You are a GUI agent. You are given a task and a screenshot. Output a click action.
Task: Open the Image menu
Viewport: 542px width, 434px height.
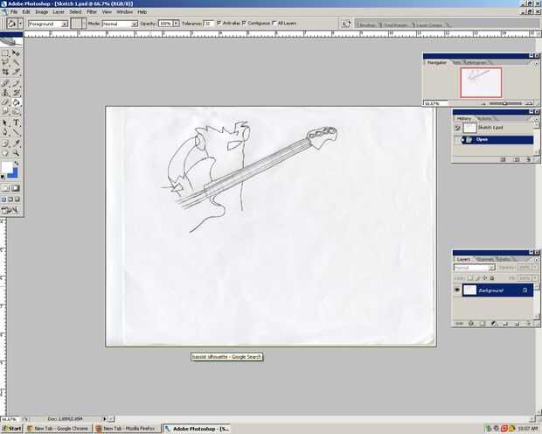[x=41, y=11]
